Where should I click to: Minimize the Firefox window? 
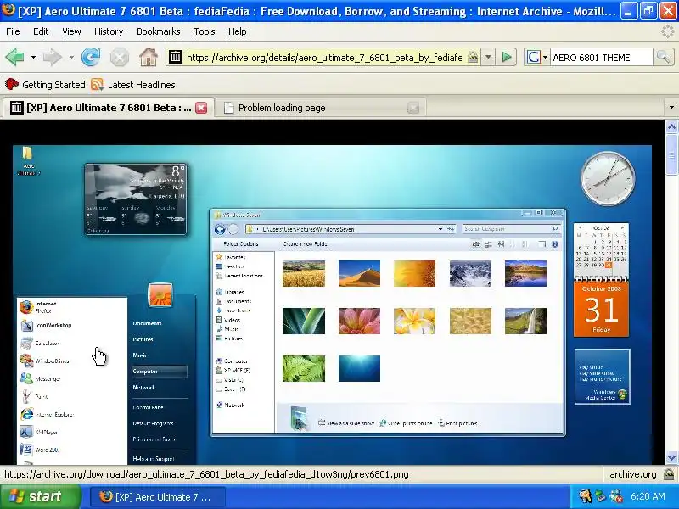click(x=629, y=11)
